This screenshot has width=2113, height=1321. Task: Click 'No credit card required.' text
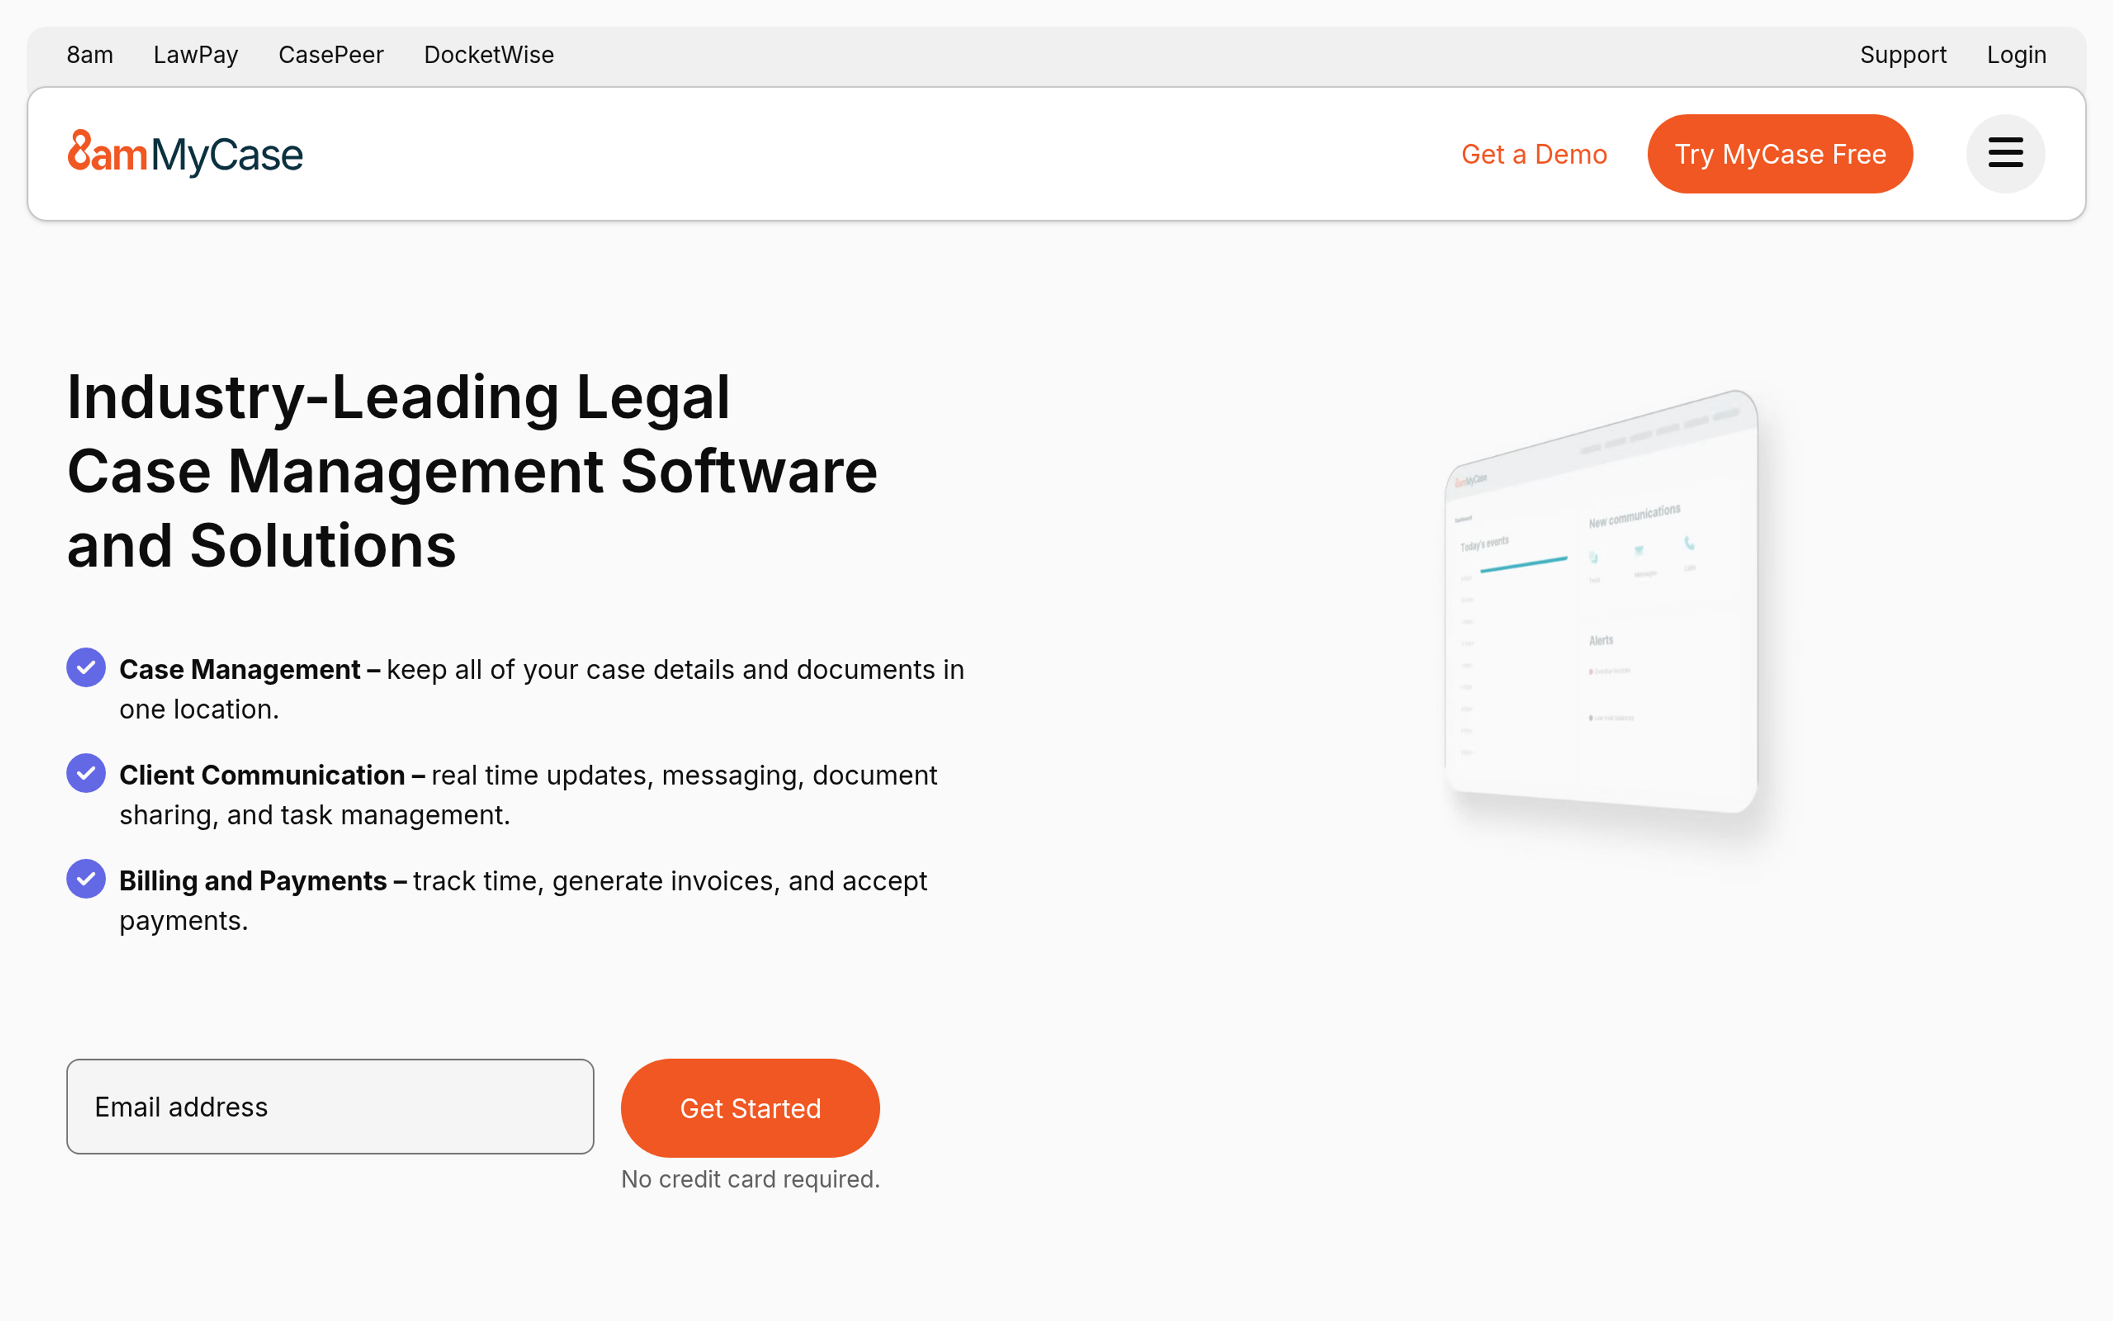click(x=750, y=1180)
